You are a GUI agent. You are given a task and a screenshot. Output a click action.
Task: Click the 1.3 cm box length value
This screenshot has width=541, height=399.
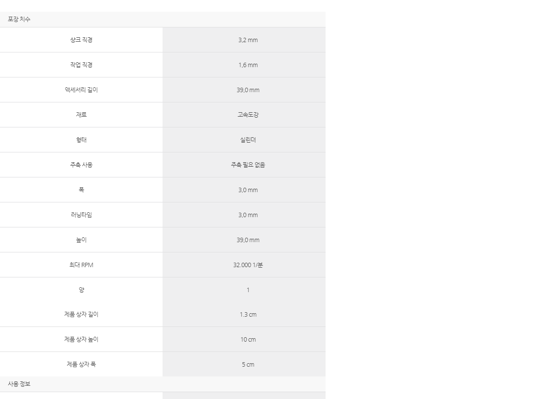[248, 315]
